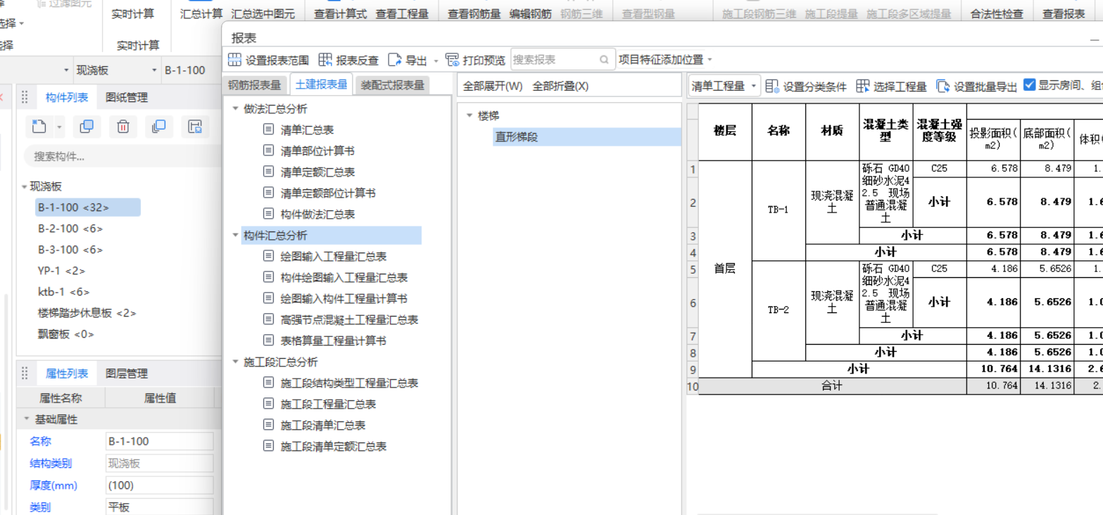Viewport: 1103px width, 515px height.
Task: Open 清单汇总表 report
Action: click(307, 130)
